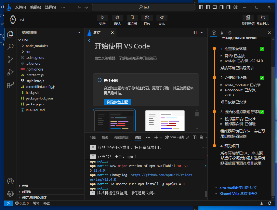Image resolution: width=277 pixels, height=210 pixels.
Task: Open Run and Debug view
Action: (10, 72)
